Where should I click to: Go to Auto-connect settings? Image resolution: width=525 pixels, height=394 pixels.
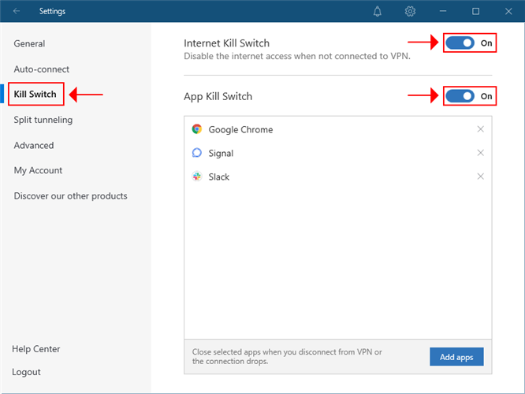[x=41, y=69]
